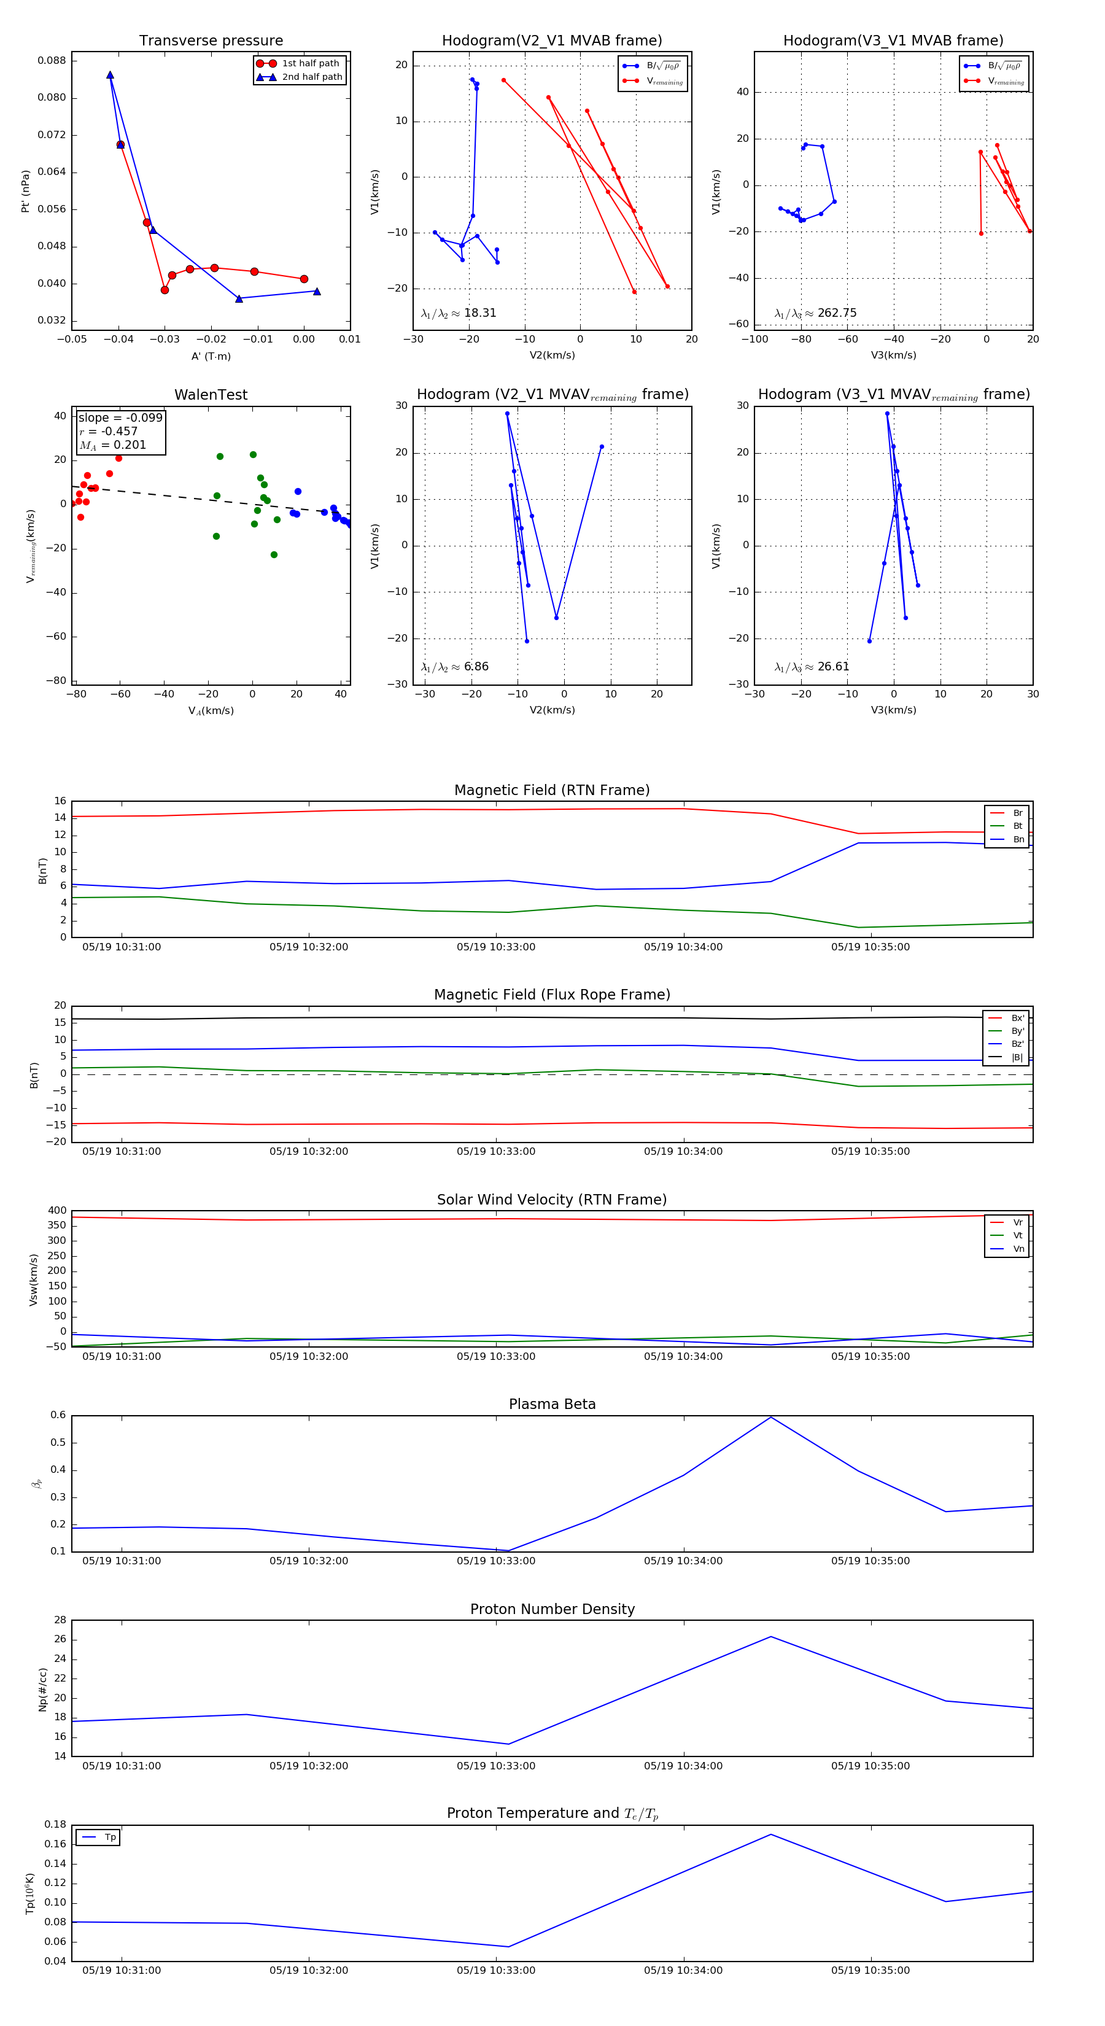Click the "|B|" legend entry

pyautogui.click(x=1007, y=1058)
